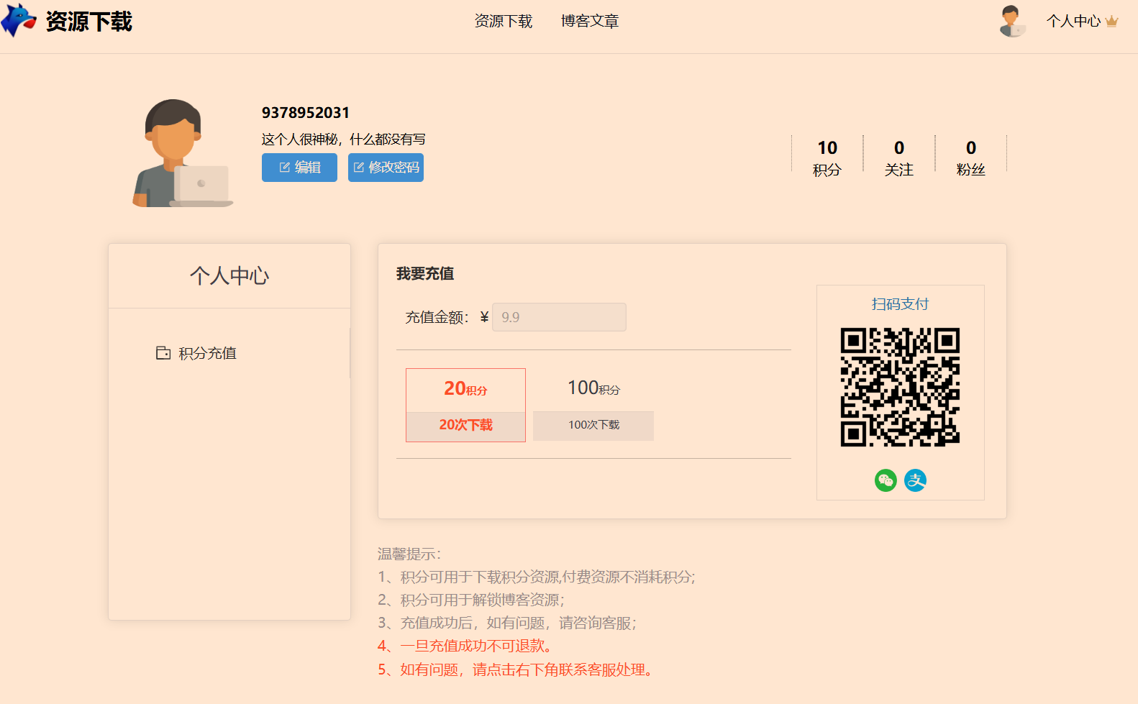Click the payment QR code image
This screenshot has height=704, width=1138.
[x=900, y=388]
